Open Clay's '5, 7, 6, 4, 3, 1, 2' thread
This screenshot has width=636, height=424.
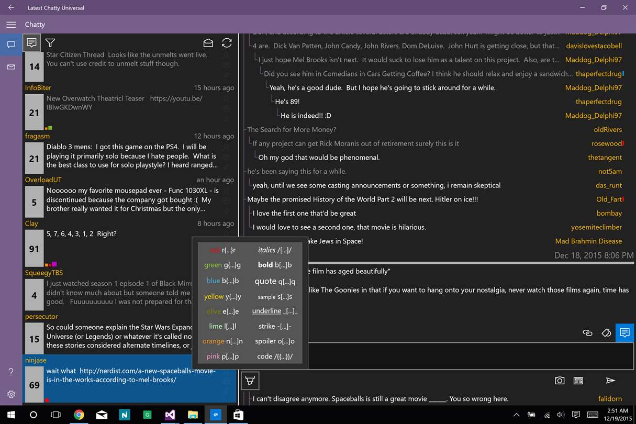(130, 243)
